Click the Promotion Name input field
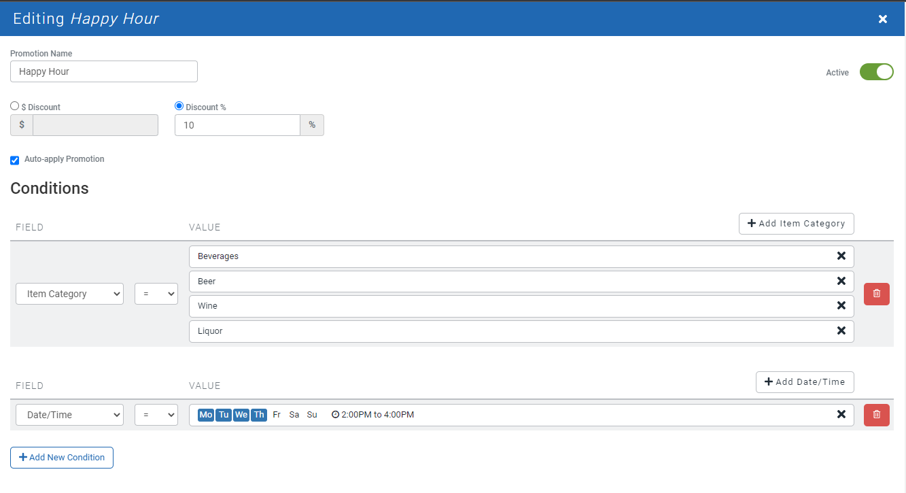The image size is (906, 493). pyautogui.click(x=104, y=71)
